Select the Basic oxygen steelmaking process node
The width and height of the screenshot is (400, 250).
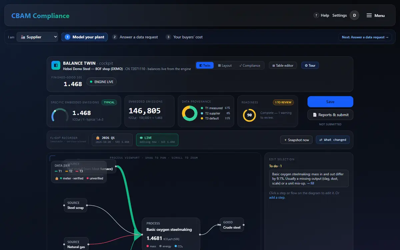coord(171,234)
